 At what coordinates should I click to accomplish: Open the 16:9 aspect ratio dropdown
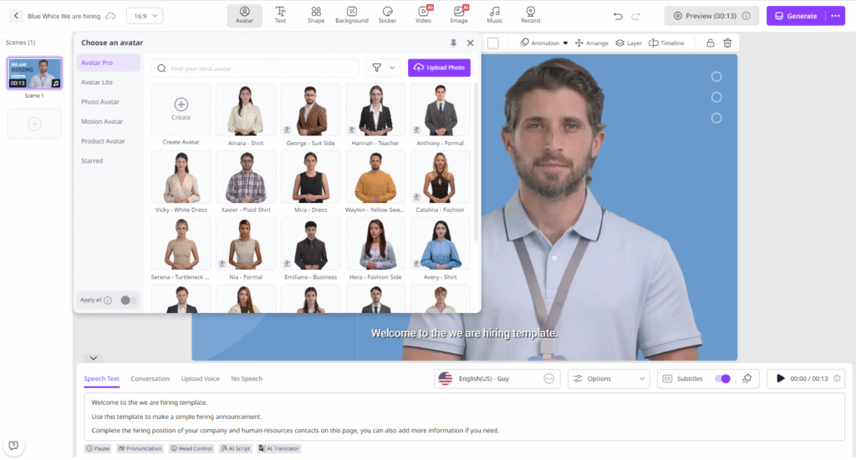coord(145,16)
